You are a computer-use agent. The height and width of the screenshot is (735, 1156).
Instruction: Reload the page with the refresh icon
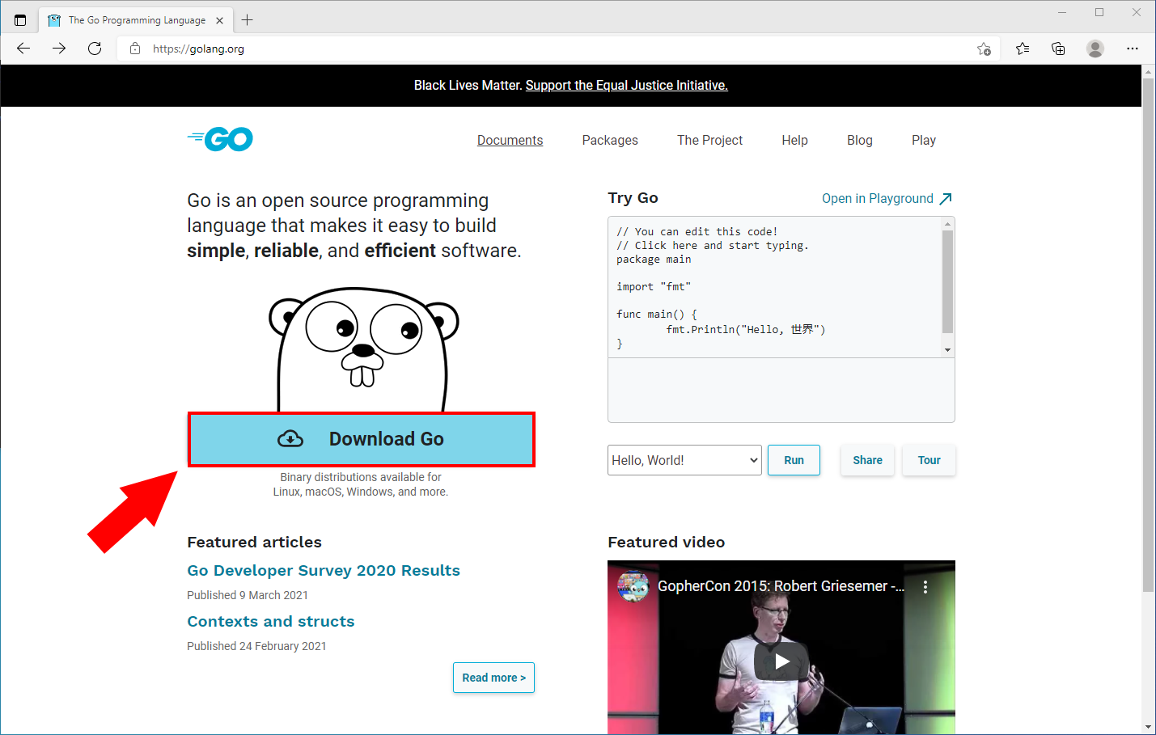[95, 49]
